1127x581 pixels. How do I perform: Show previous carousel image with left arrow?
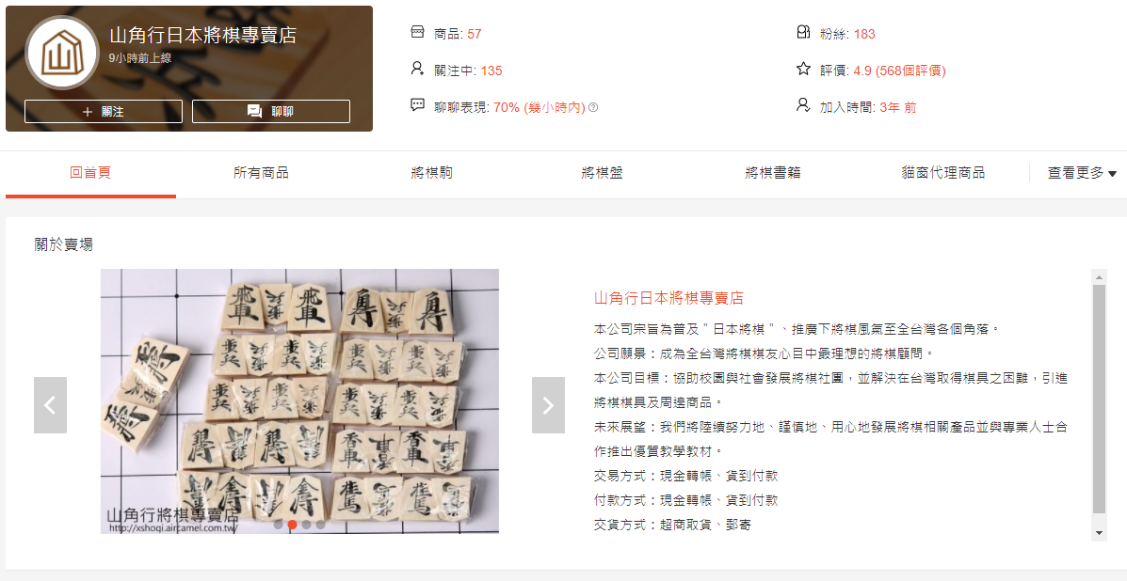(50, 405)
